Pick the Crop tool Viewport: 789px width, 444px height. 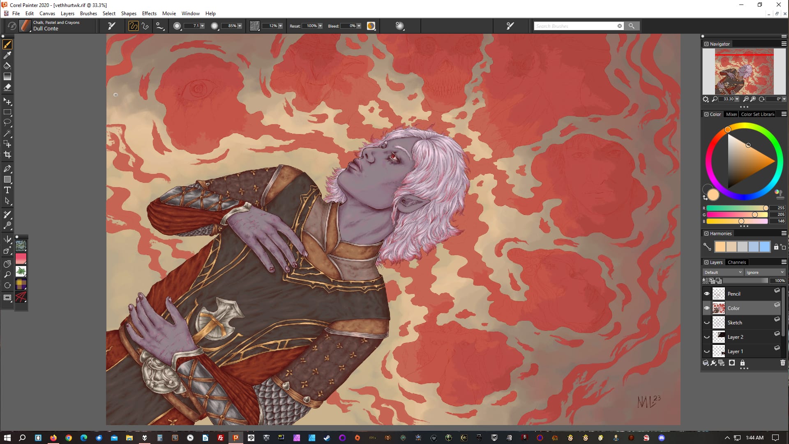click(x=7, y=155)
